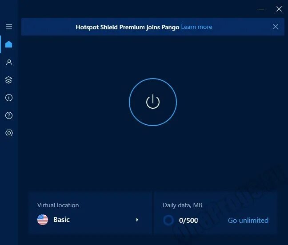Click the 0/500 data value
This screenshot has height=245, width=288.
pos(188,220)
